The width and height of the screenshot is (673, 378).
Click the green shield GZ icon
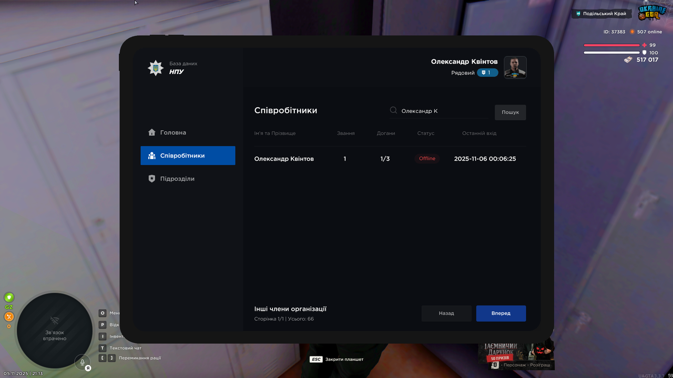point(9,298)
